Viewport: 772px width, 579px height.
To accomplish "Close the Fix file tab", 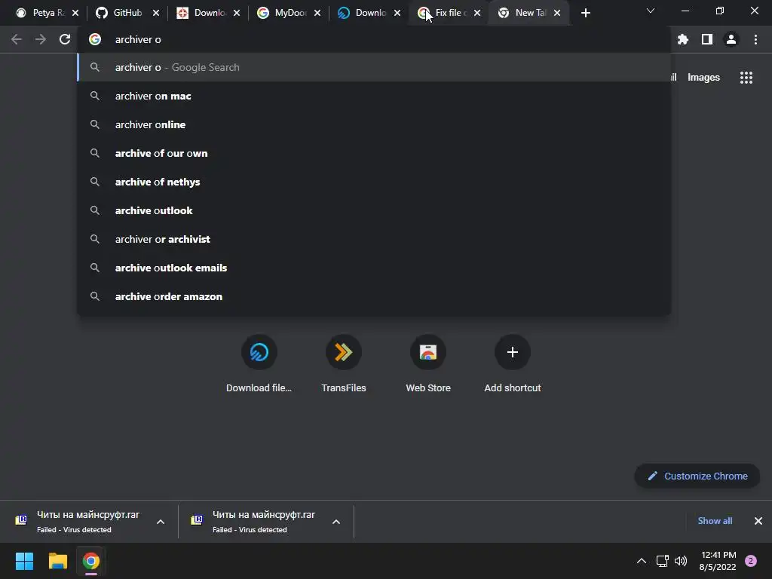I will click(477, 13).
